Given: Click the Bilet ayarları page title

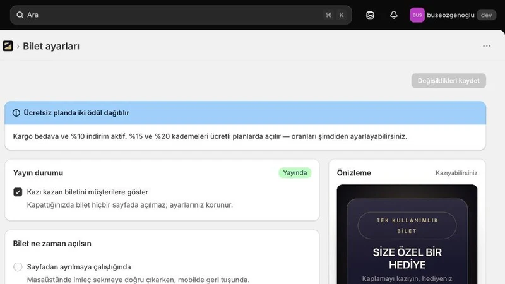Looking at the screenshot, I should (51, 46).
